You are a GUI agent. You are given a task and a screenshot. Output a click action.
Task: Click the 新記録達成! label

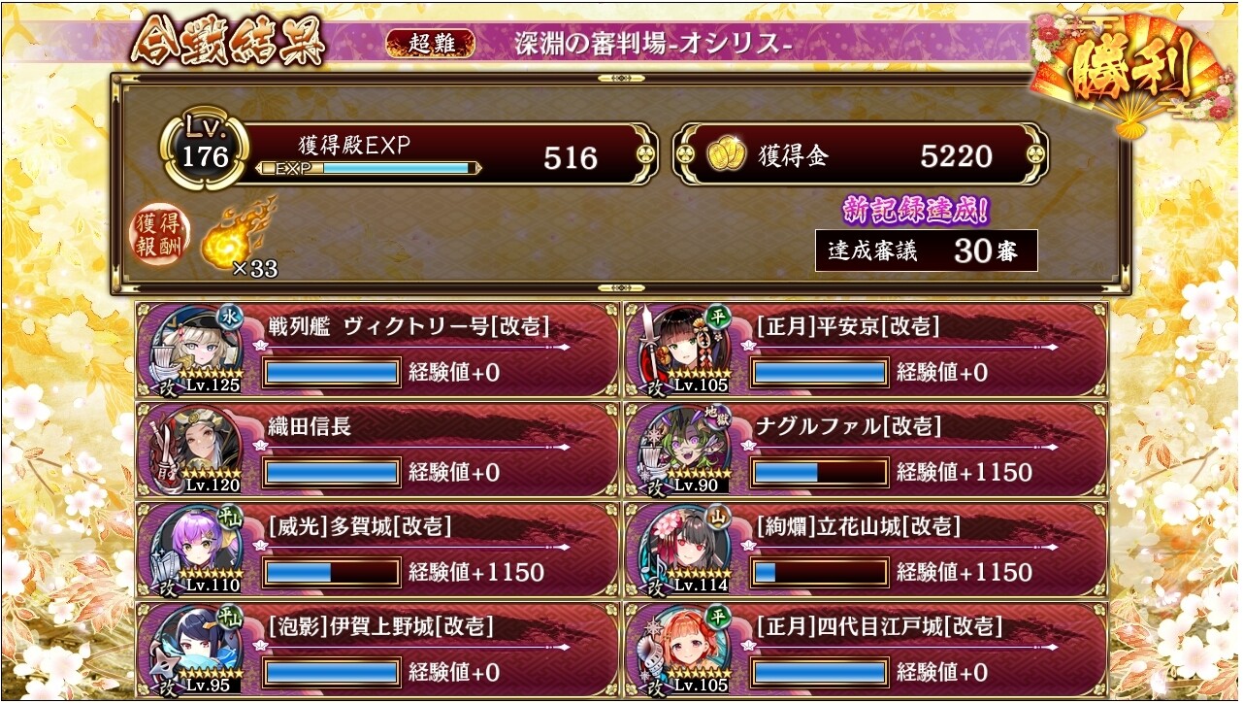pos(915,211)
